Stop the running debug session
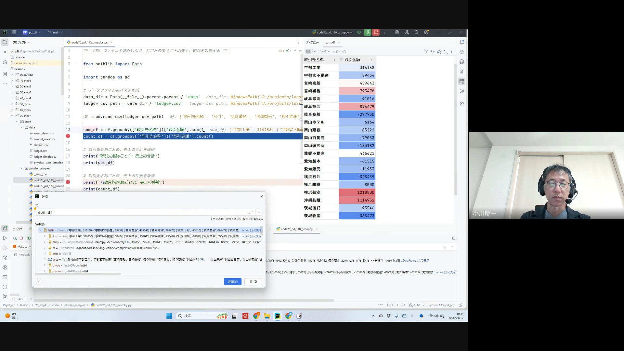The height and width of the screenshot is (351, 624). tap(376, 32)
